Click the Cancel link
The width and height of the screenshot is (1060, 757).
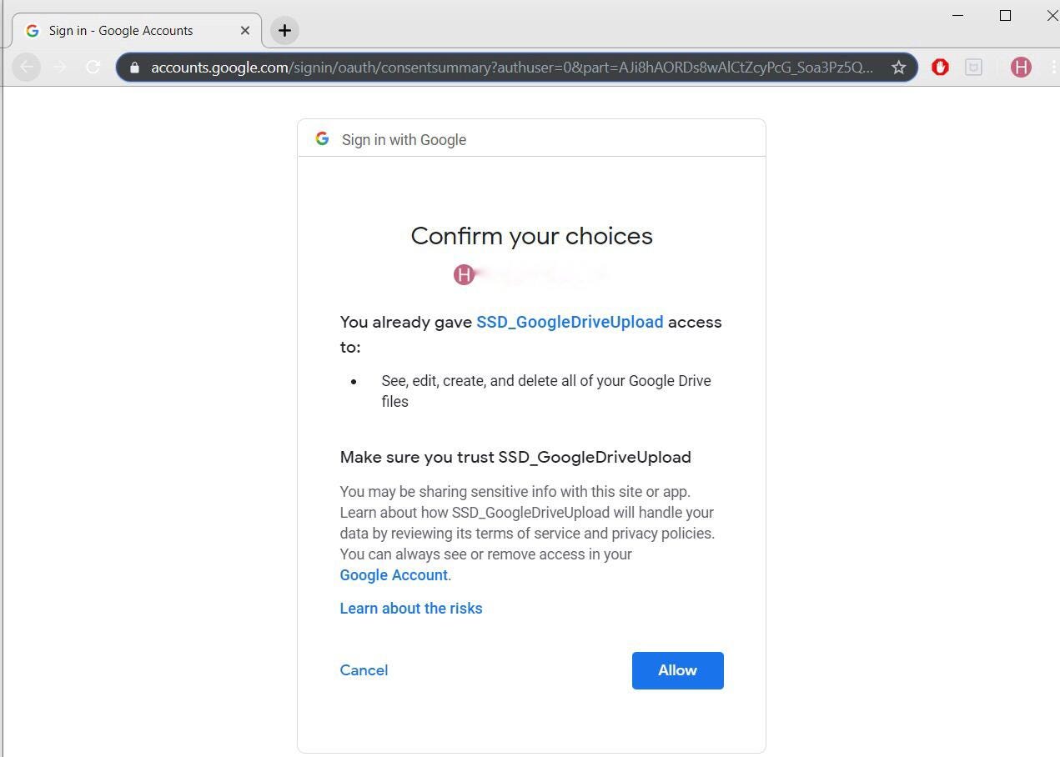click(x=364, y=670)
